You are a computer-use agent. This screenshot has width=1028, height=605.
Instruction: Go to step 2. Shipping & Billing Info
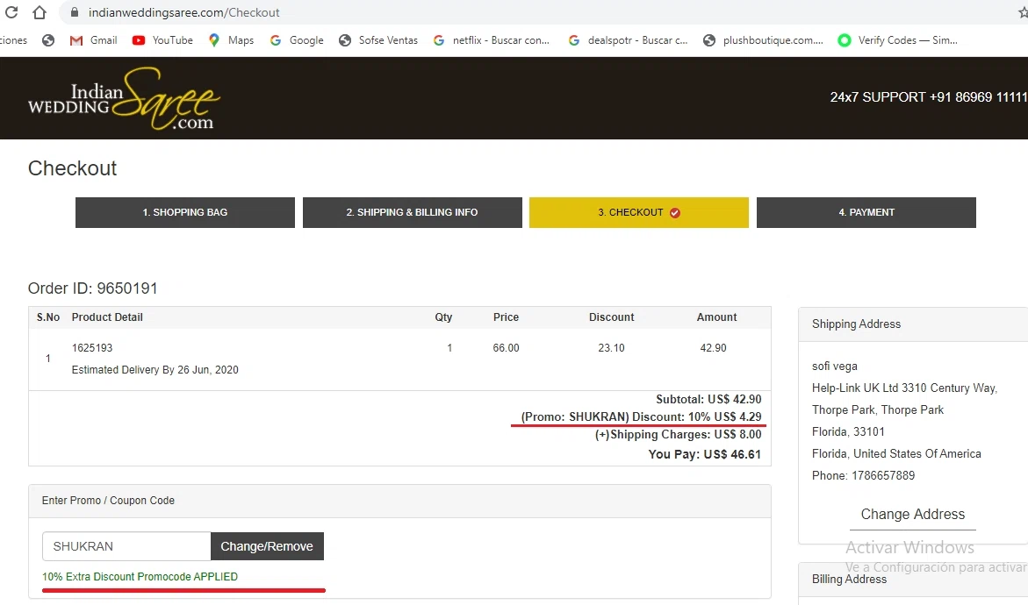click(413, 212)
